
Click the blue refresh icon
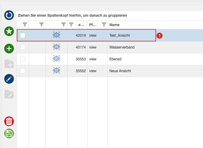point(9,15)
